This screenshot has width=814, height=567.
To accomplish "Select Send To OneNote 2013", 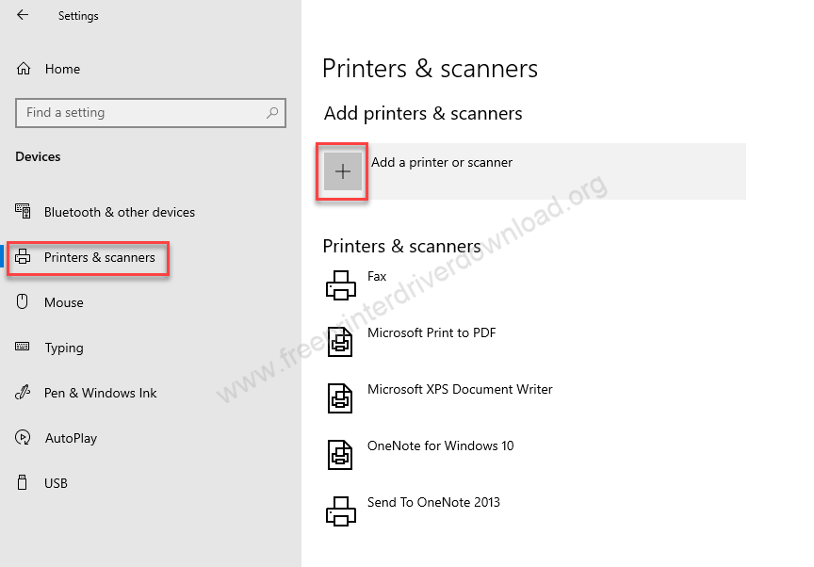I will pos(434,502).
